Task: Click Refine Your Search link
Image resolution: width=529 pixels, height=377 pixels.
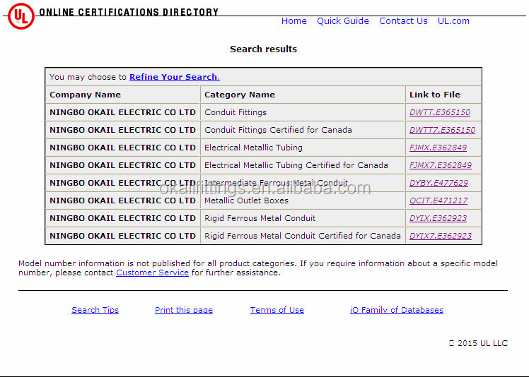Action: click(175, 77)
